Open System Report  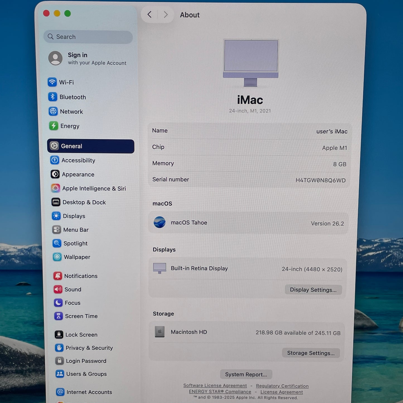pos(246,374)
